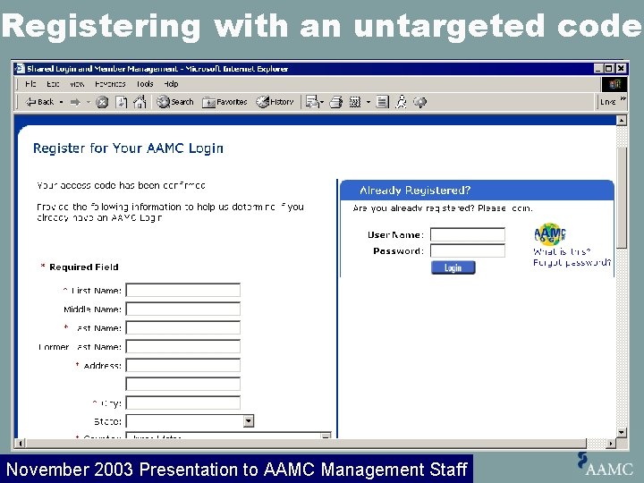Screen dimensions: 644x483
Task: Print the page with printer icon
Action: click(336, 102)
